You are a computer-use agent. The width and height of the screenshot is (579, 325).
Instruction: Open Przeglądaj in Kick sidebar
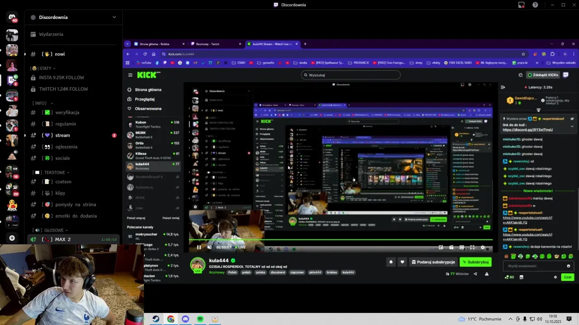[145, 99]
